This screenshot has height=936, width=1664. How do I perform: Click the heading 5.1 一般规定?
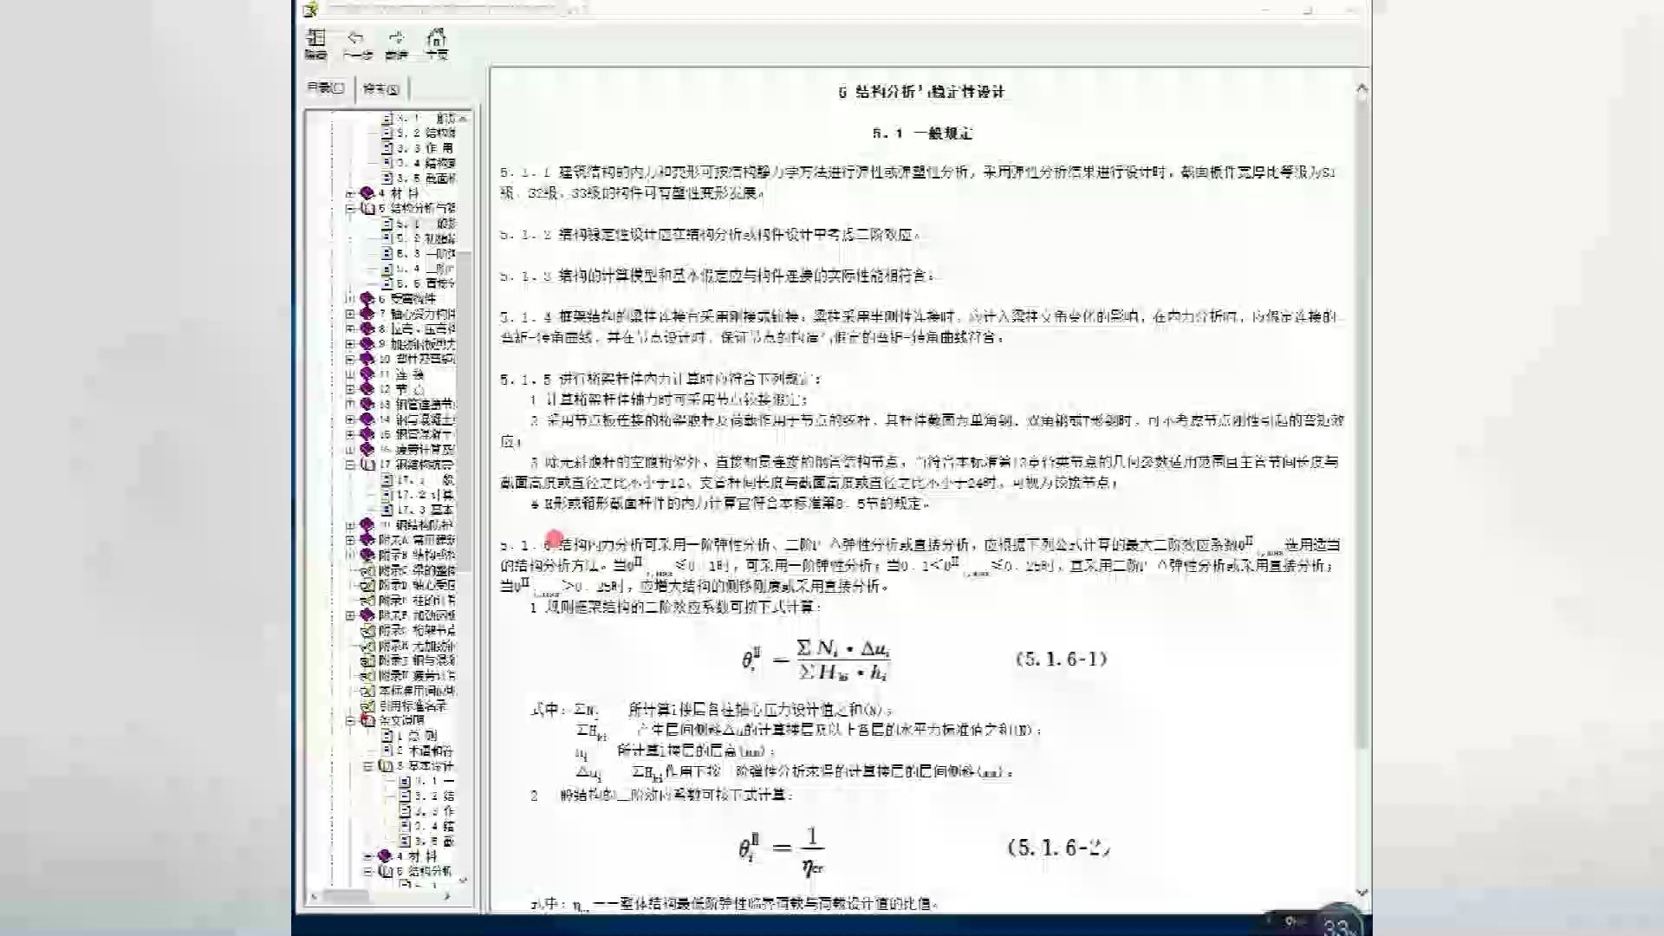click(923, 133)
